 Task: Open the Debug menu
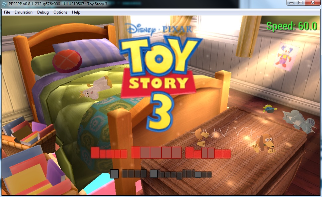pyautogui.click(x=43, y=12)
